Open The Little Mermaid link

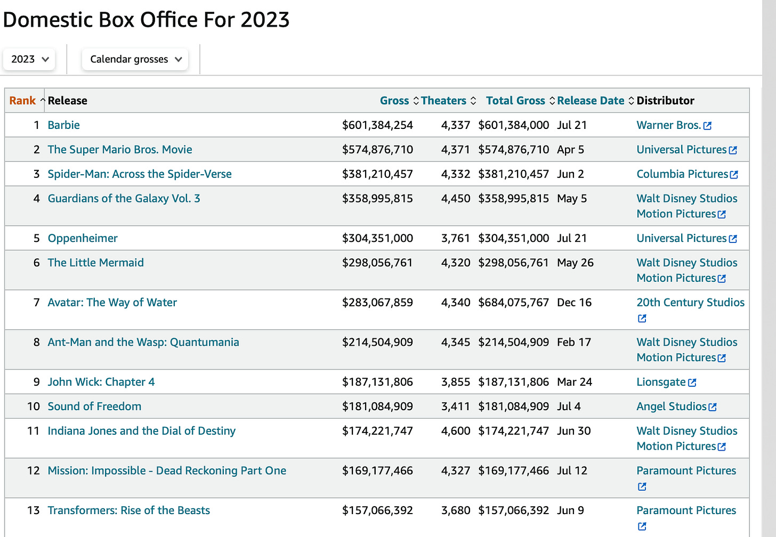(x=95, y=263)
